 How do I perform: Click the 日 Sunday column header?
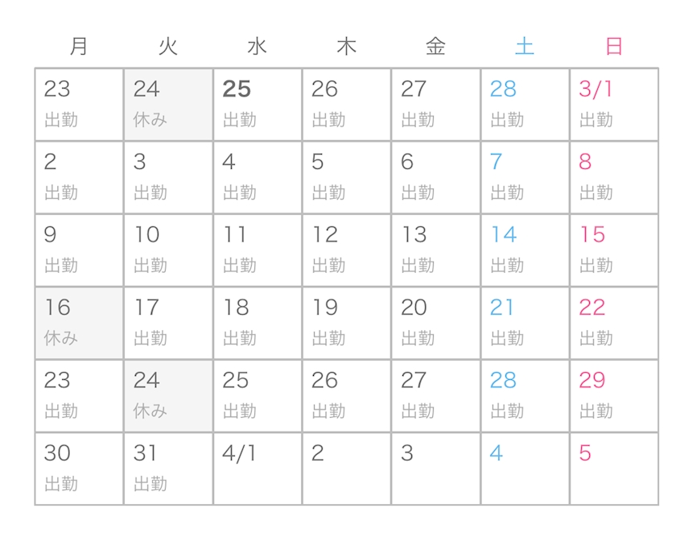click(x=614, y=46)
